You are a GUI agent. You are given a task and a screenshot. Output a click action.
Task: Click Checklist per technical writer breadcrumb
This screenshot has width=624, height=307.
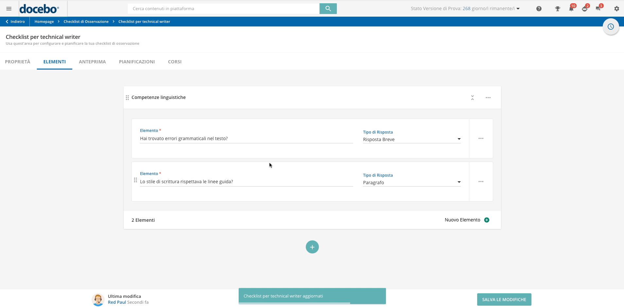click(144, 22)
